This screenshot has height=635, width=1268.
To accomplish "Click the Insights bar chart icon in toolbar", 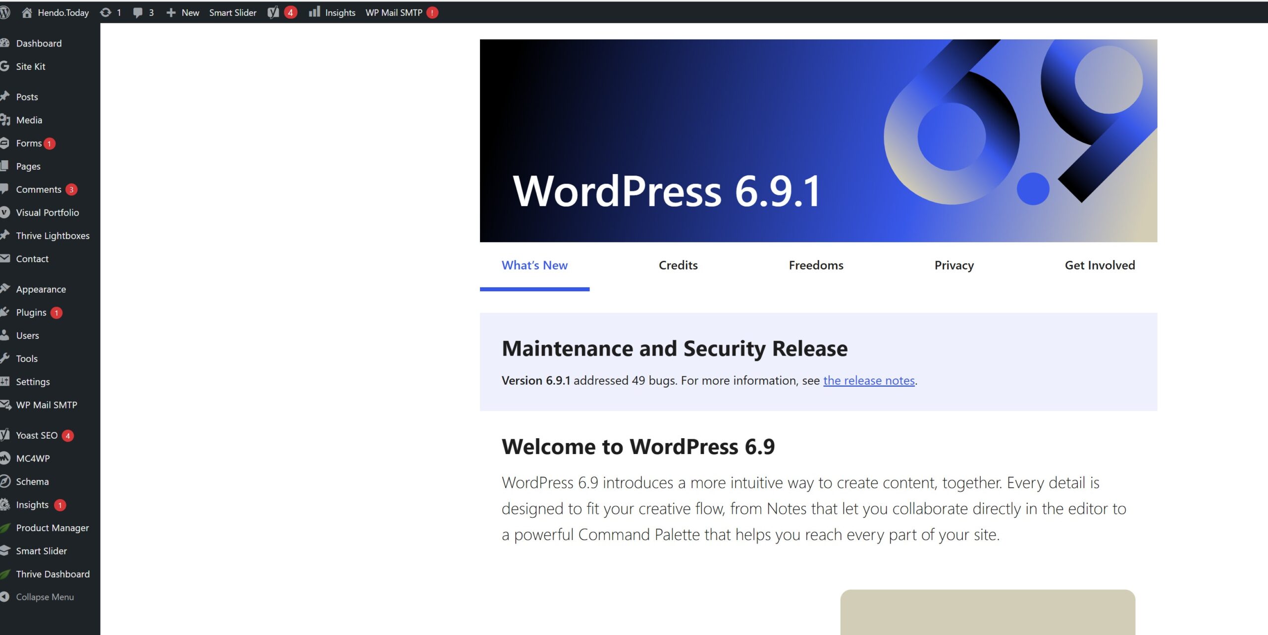I will pos(315,12).
